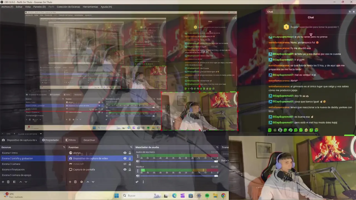
Task: Open scene filters icon in Escenas toolbar
Action: 14,182
